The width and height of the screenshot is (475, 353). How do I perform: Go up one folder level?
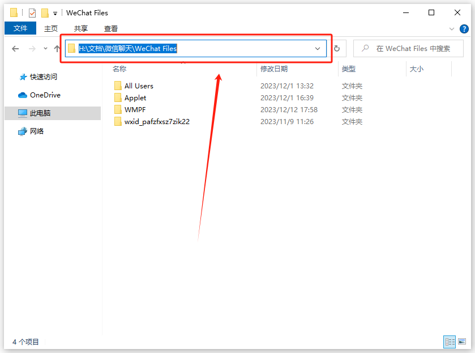(57, 49)
